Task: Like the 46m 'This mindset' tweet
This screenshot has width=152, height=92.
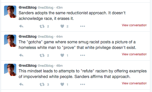Action: click(x=62, y=84)
